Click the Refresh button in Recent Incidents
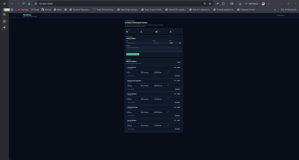The image size is (299, 160). 179,62
